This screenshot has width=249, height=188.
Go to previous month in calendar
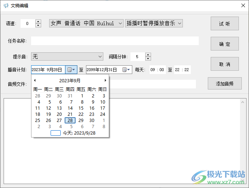35,80
